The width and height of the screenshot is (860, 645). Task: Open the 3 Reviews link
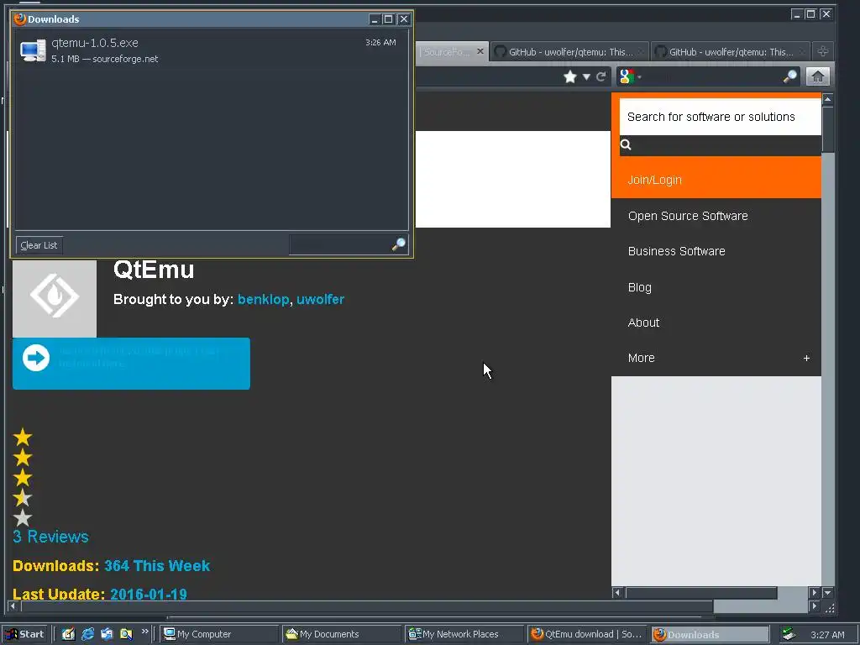(x=50, y=537)
